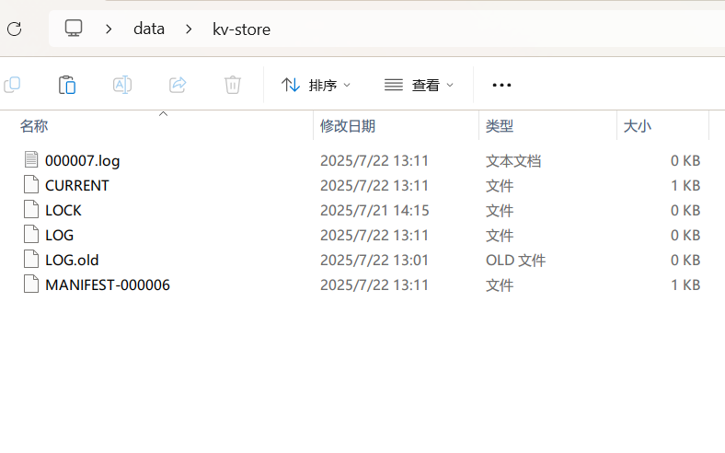Click the Rename toolbar icon

122,85
